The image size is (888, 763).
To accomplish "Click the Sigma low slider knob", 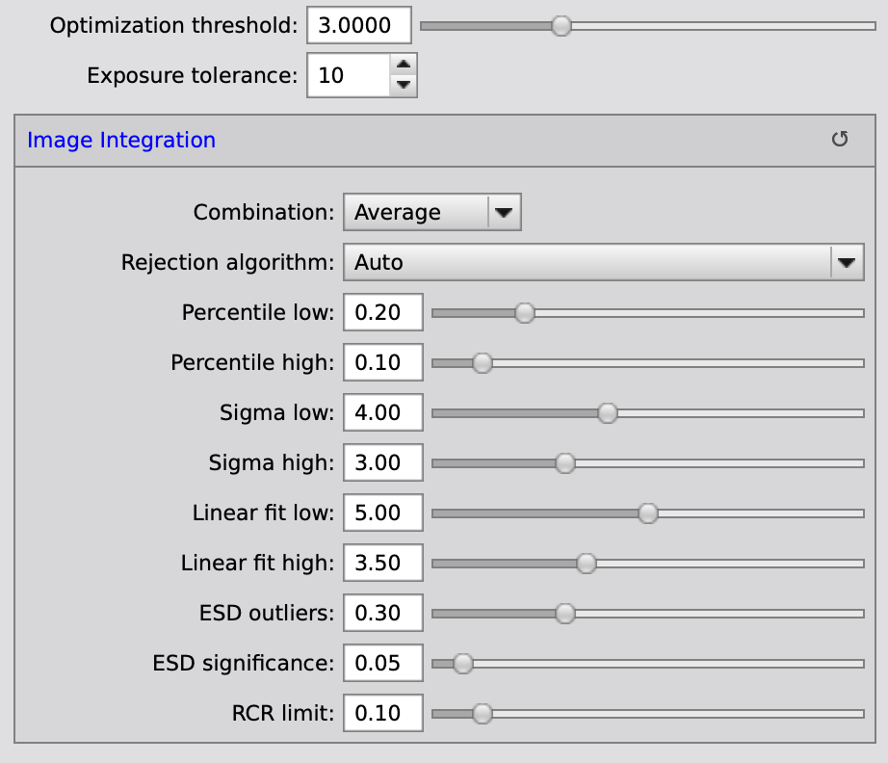I will [607, 412].
